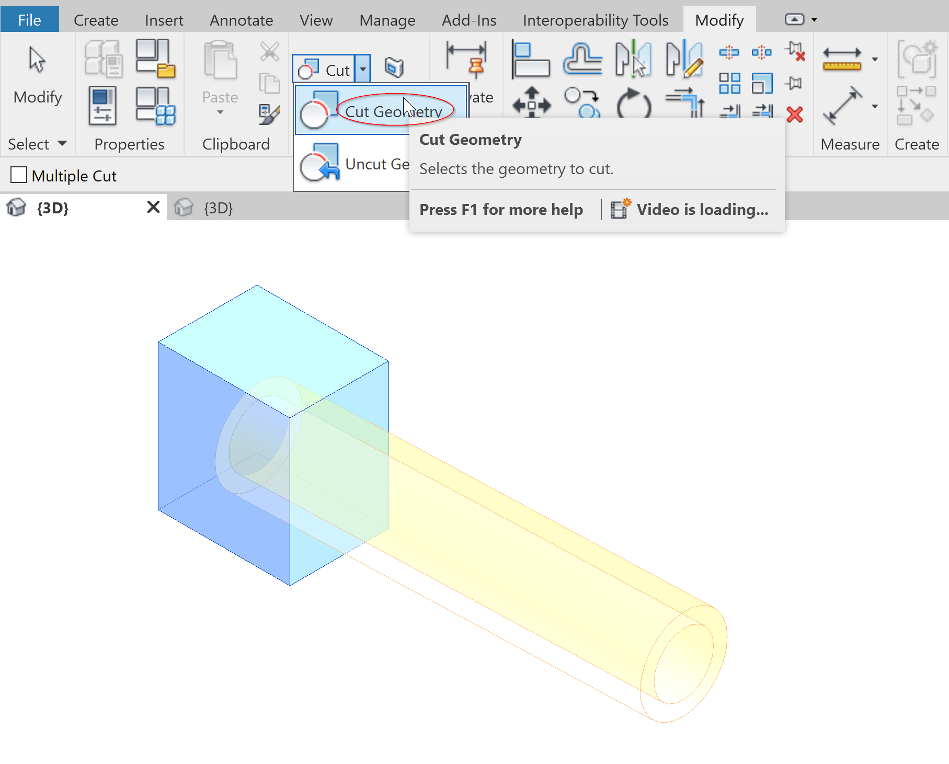
Task: Activate the Scale tool icon
Action: coord(762,83)
